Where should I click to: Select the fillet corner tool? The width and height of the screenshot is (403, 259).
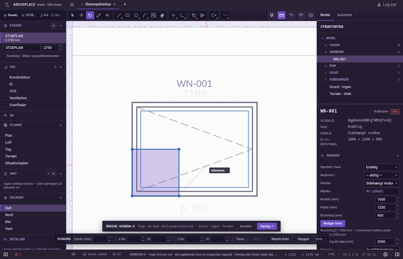182,15
